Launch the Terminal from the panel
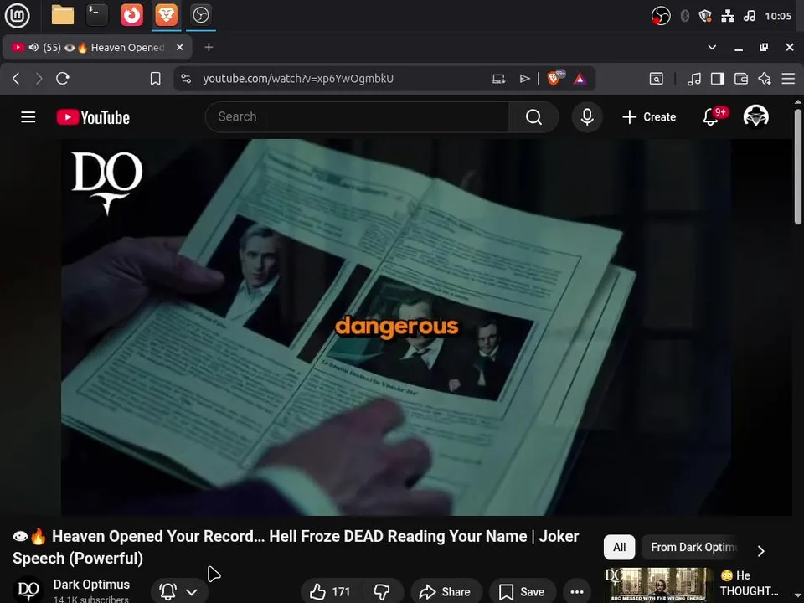Viewport: 804px width, 603px height. point(97,15)
